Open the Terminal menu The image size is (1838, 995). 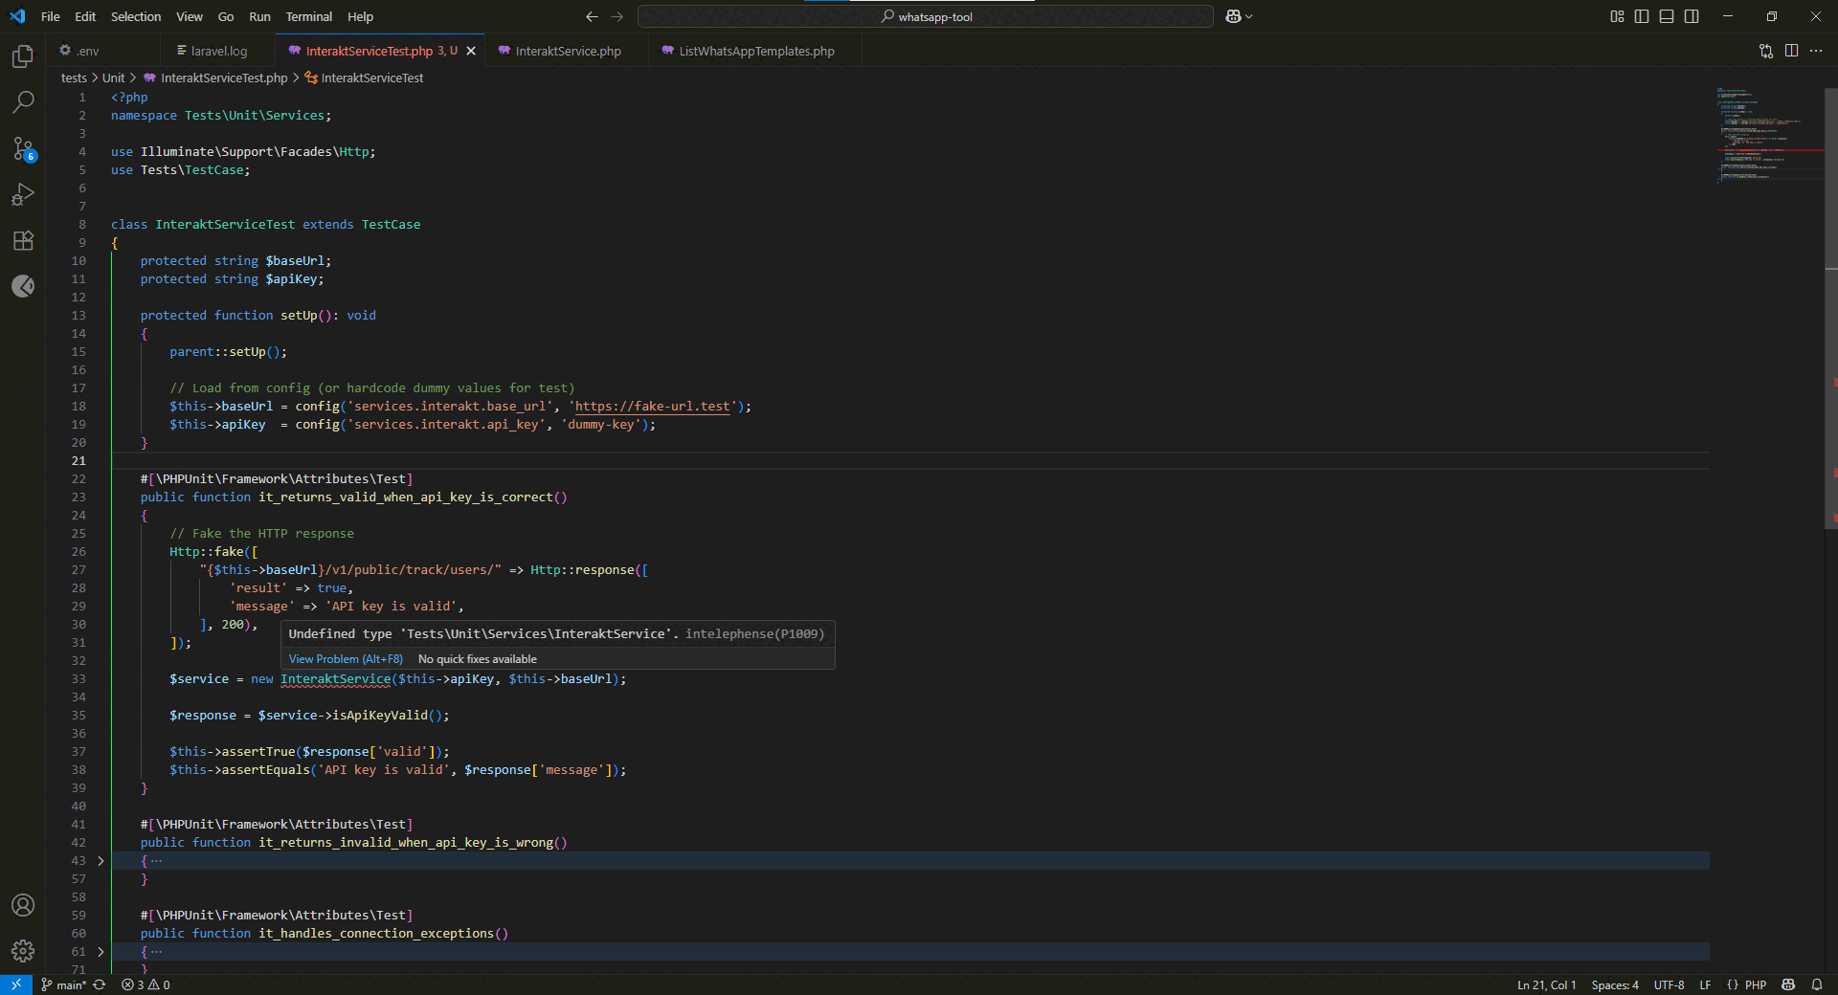point(308,16)
